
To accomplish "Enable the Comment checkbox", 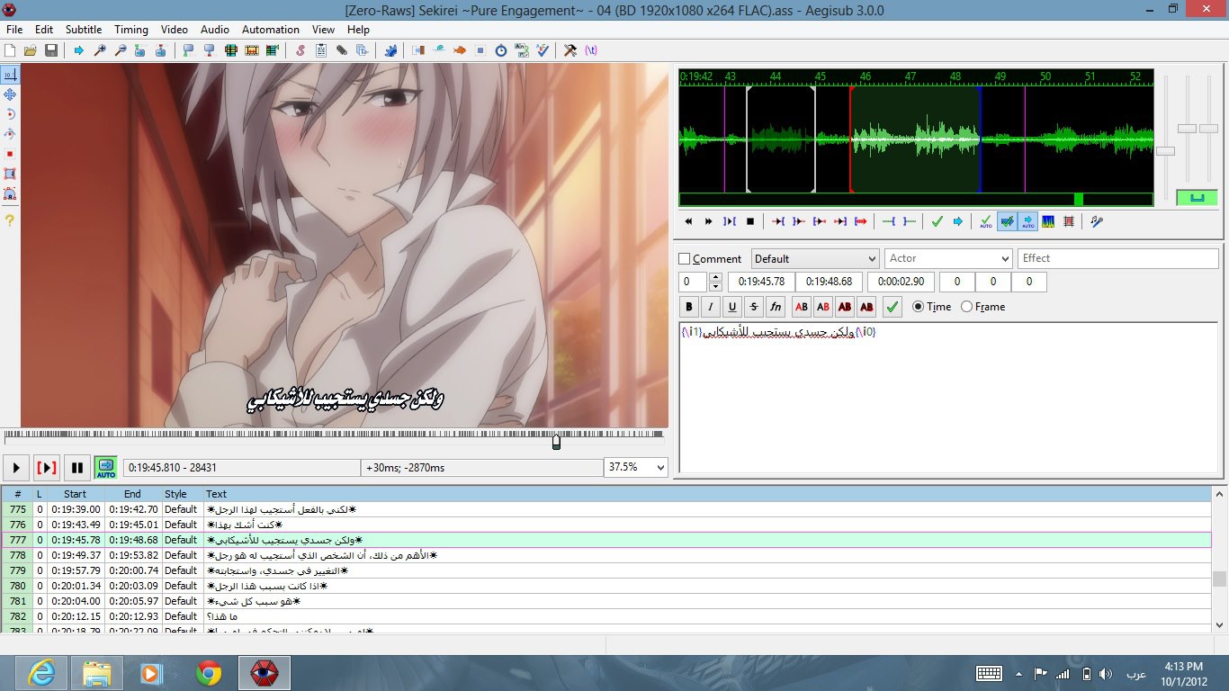I will click(685, 259).
